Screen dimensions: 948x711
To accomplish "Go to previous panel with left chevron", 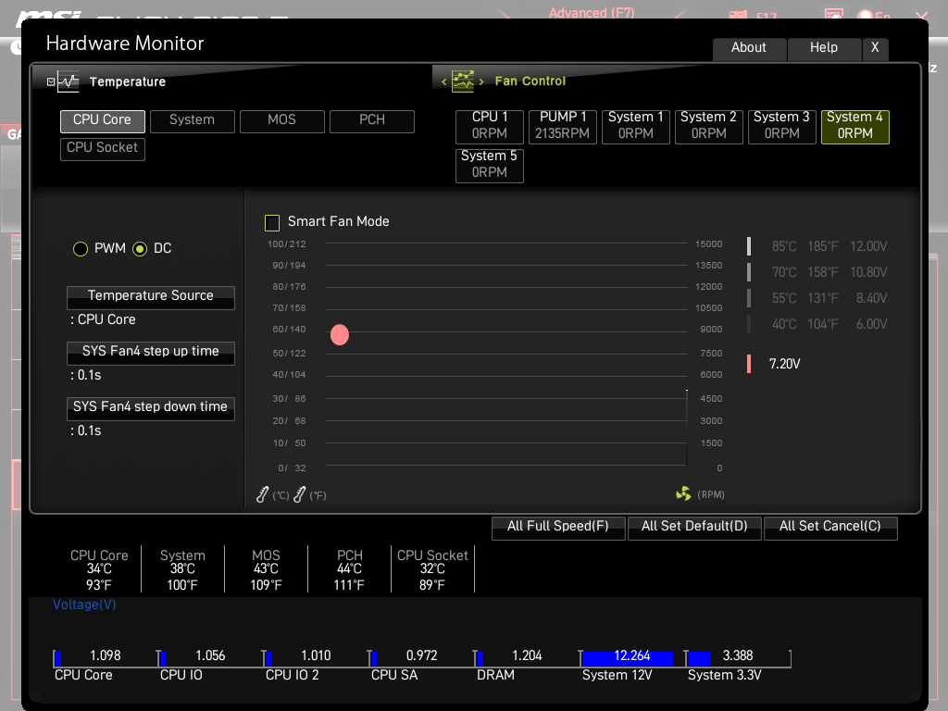I will 443,81.
